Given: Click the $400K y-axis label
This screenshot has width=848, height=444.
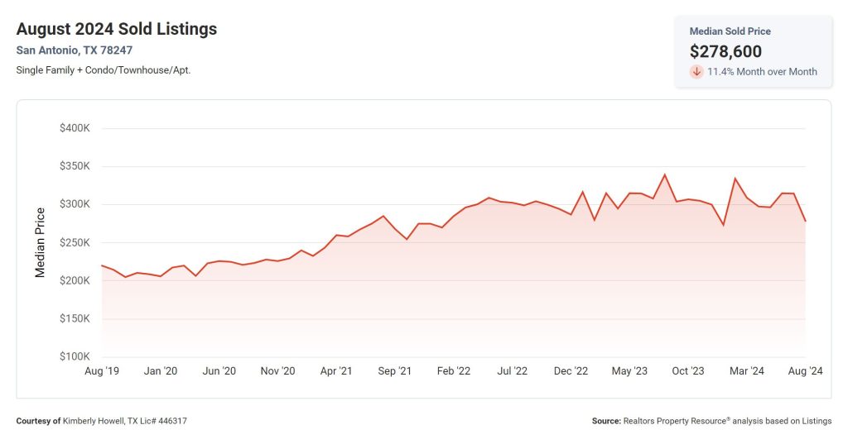Looking at the screenshot, I should pyautogui.click(x=75, y=128).
